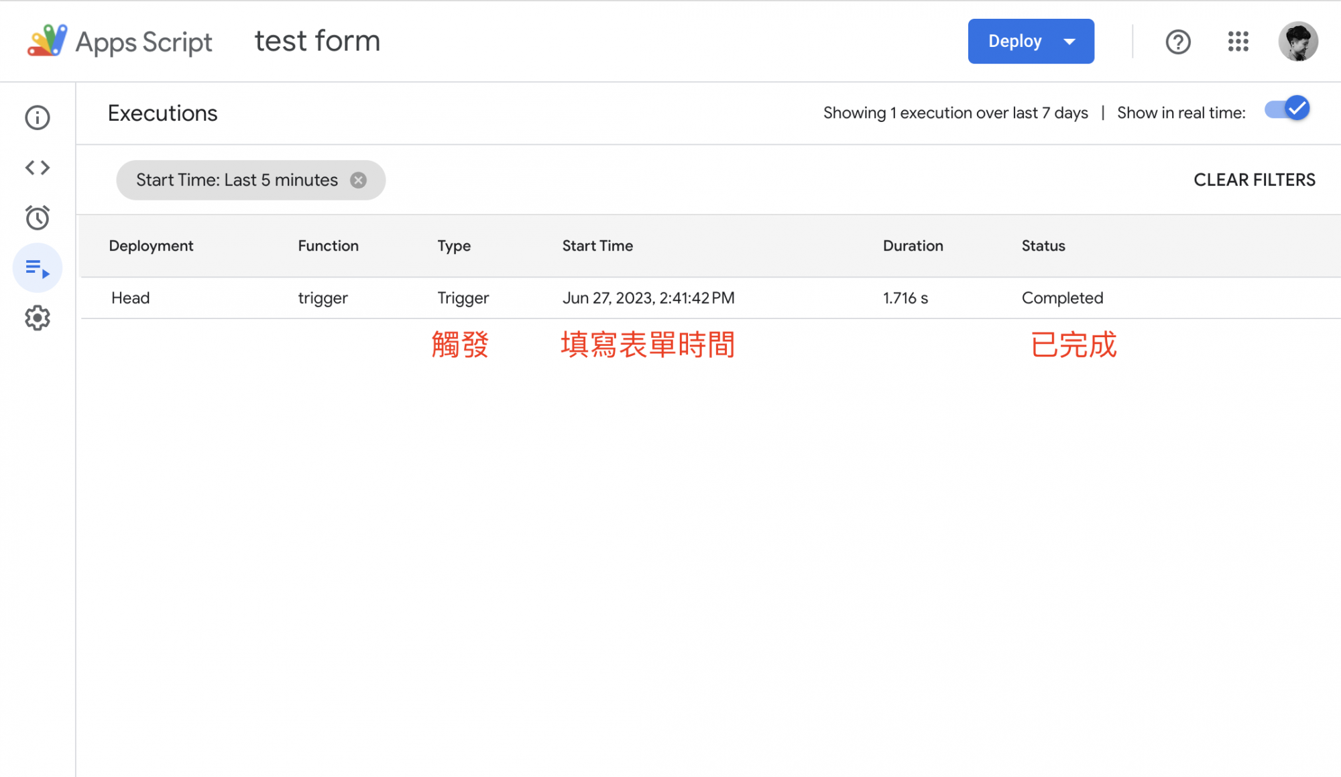Click the Apps Script home text

pyautogui.click(x=143, y=42)
